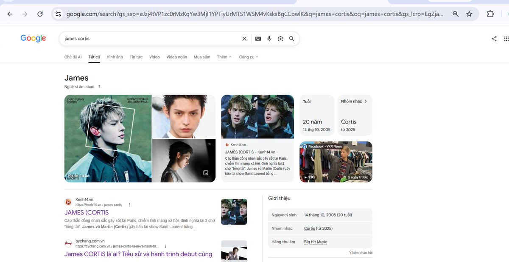Click the Cortis group link in Giới thiệu
The height and width of the screenshot is (262, 509).
coord(309,228)
